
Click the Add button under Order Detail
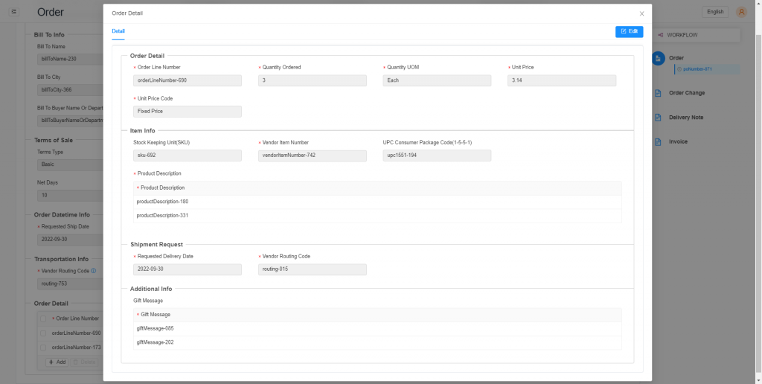click(57, 362)
